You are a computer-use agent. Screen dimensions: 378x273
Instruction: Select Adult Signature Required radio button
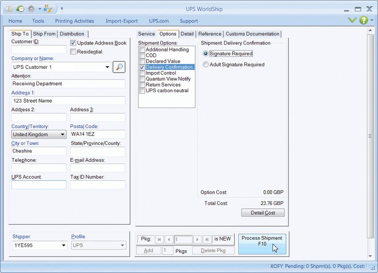coord(205,64)
